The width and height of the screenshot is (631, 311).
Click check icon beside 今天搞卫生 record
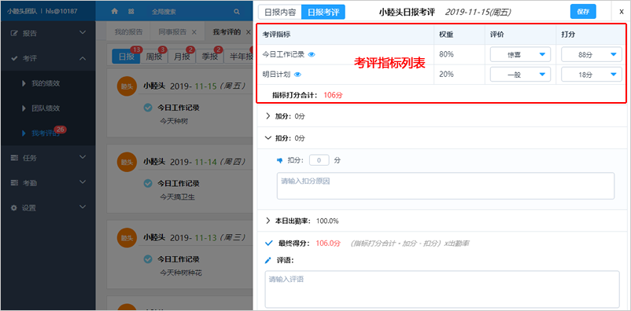pos(148,183)
